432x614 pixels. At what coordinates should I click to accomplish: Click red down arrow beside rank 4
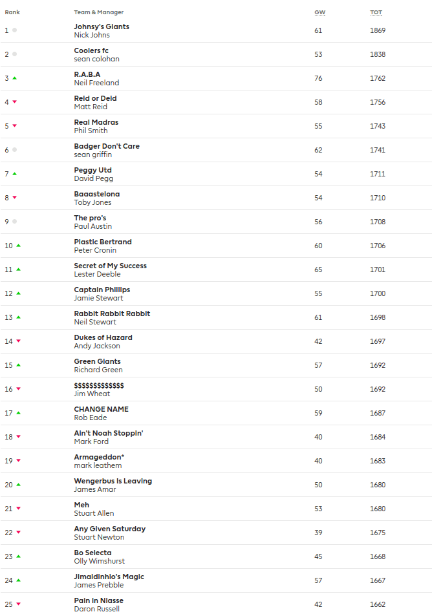point(14,102)
